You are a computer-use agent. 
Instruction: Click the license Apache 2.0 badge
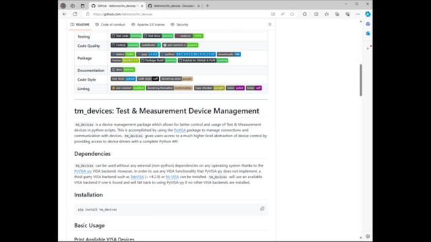coord(125,60)
